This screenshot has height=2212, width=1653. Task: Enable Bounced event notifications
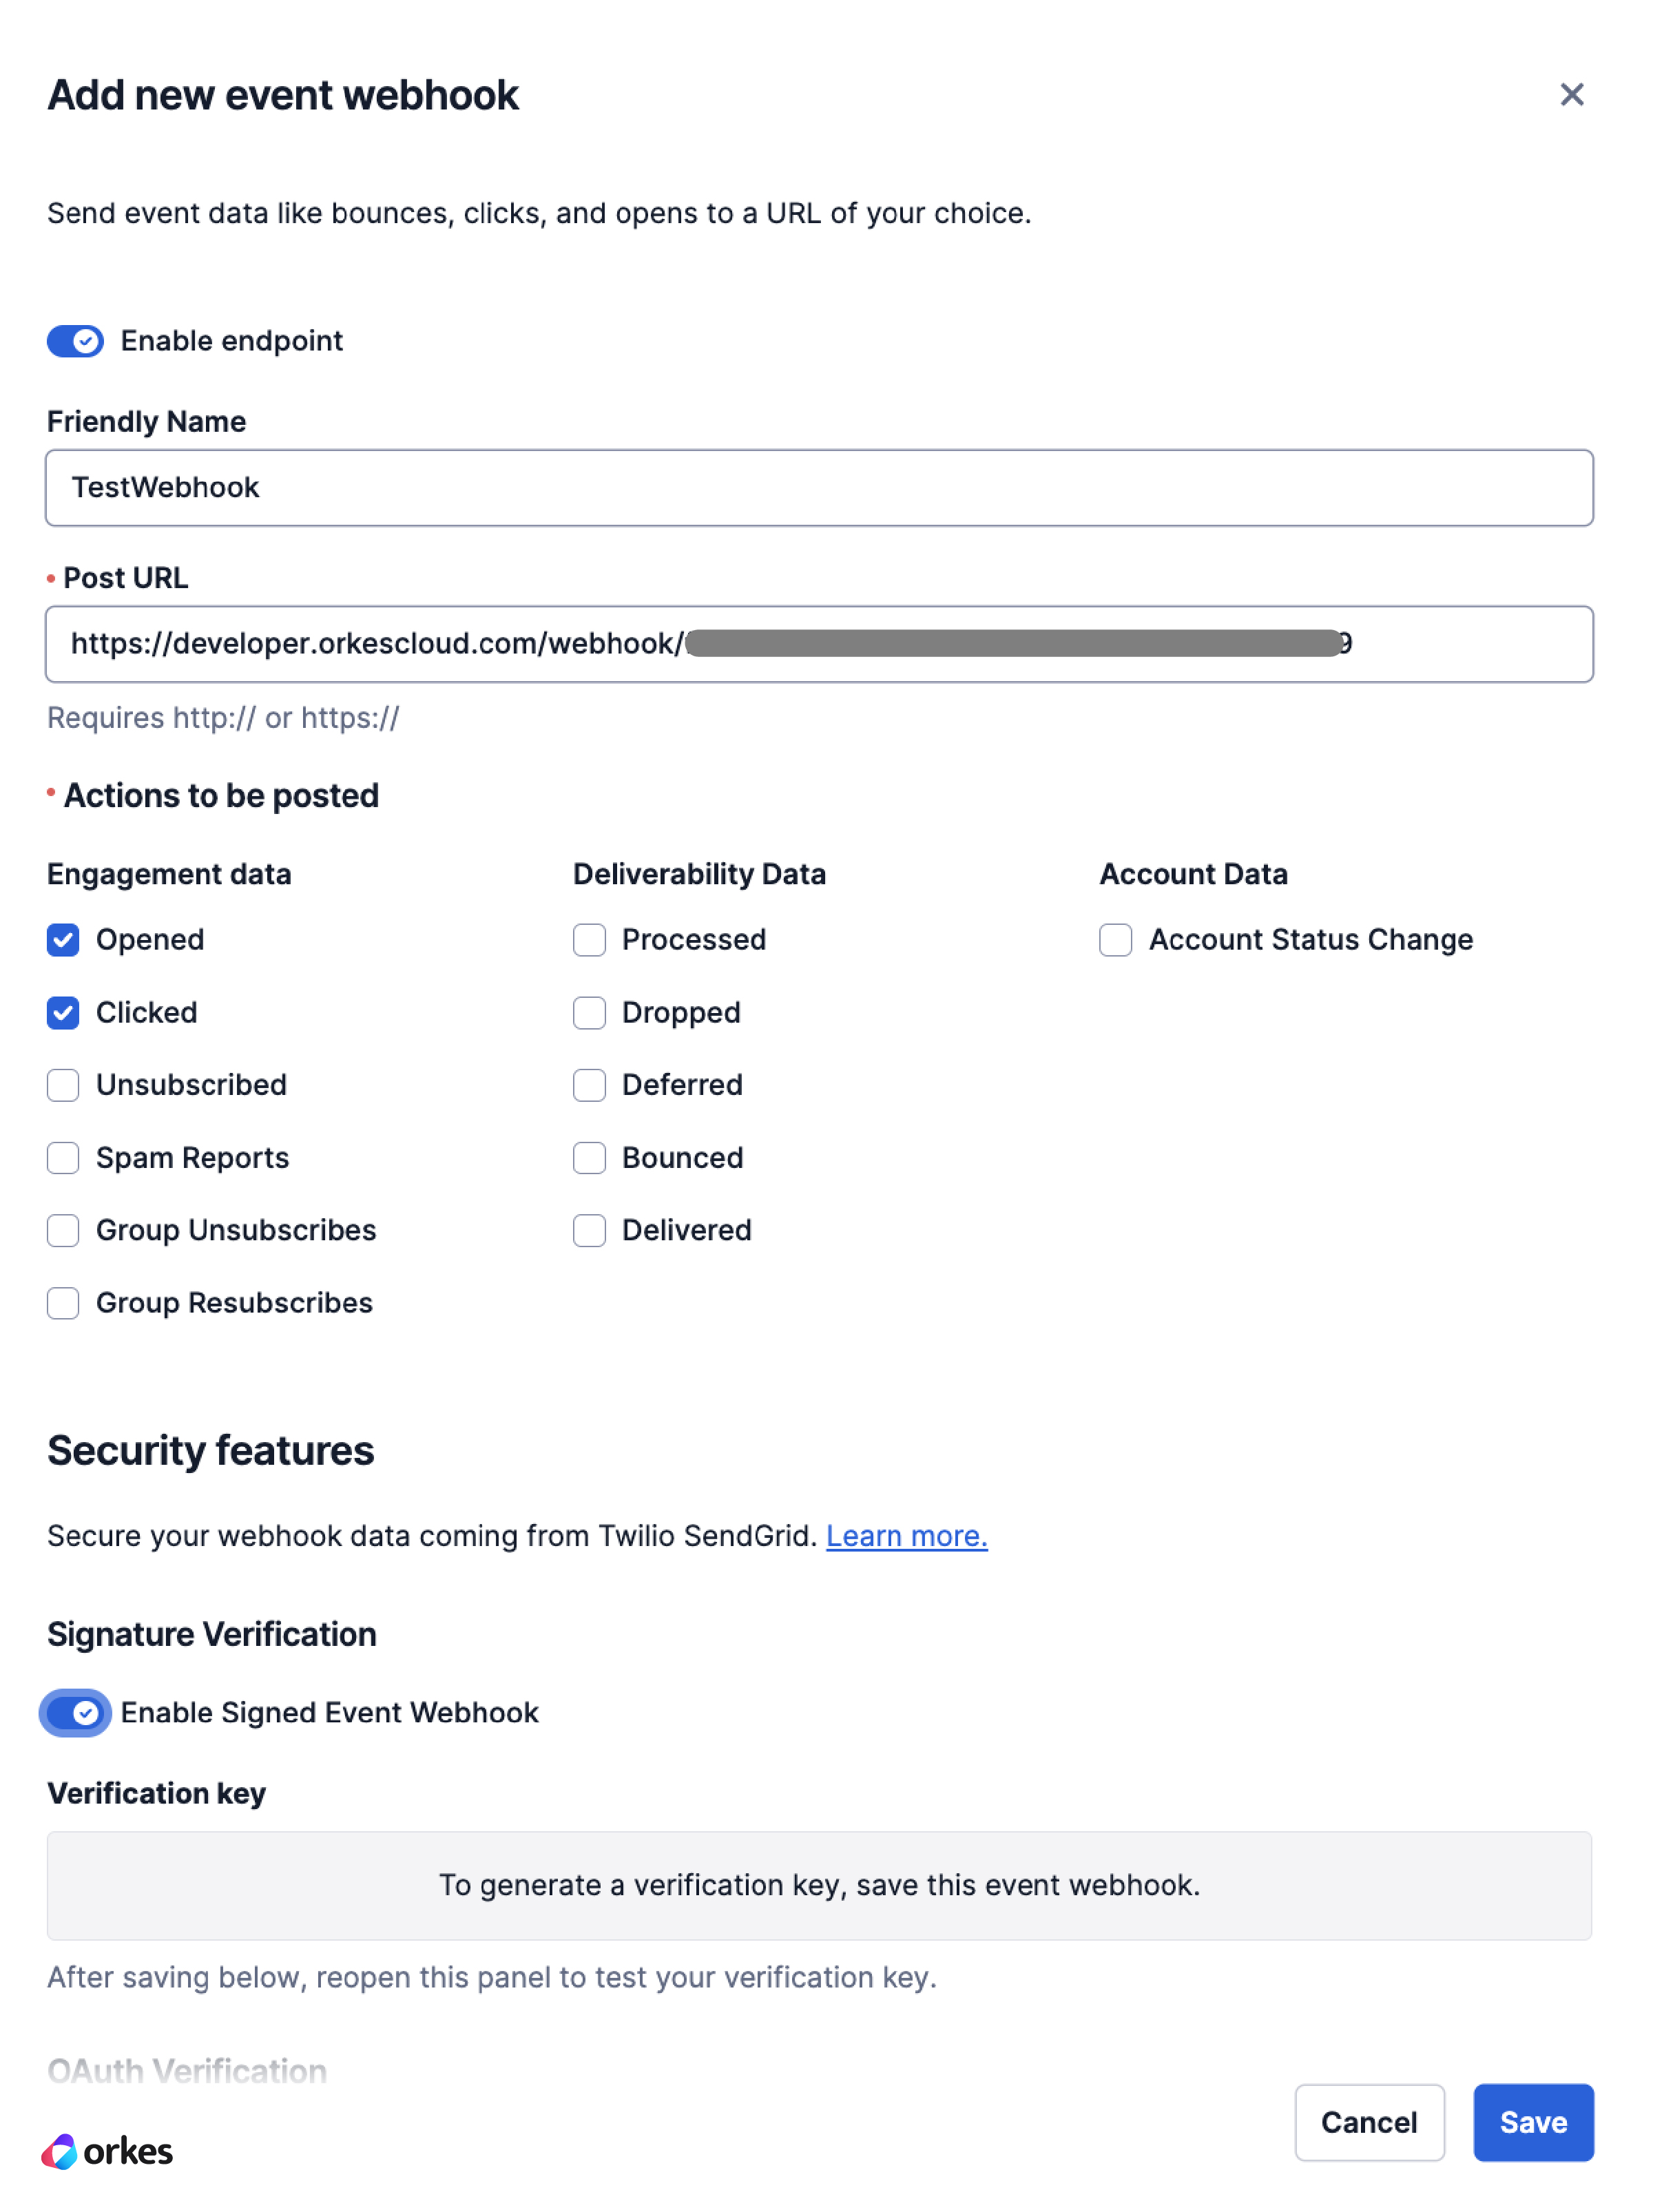coord(589,1158)
